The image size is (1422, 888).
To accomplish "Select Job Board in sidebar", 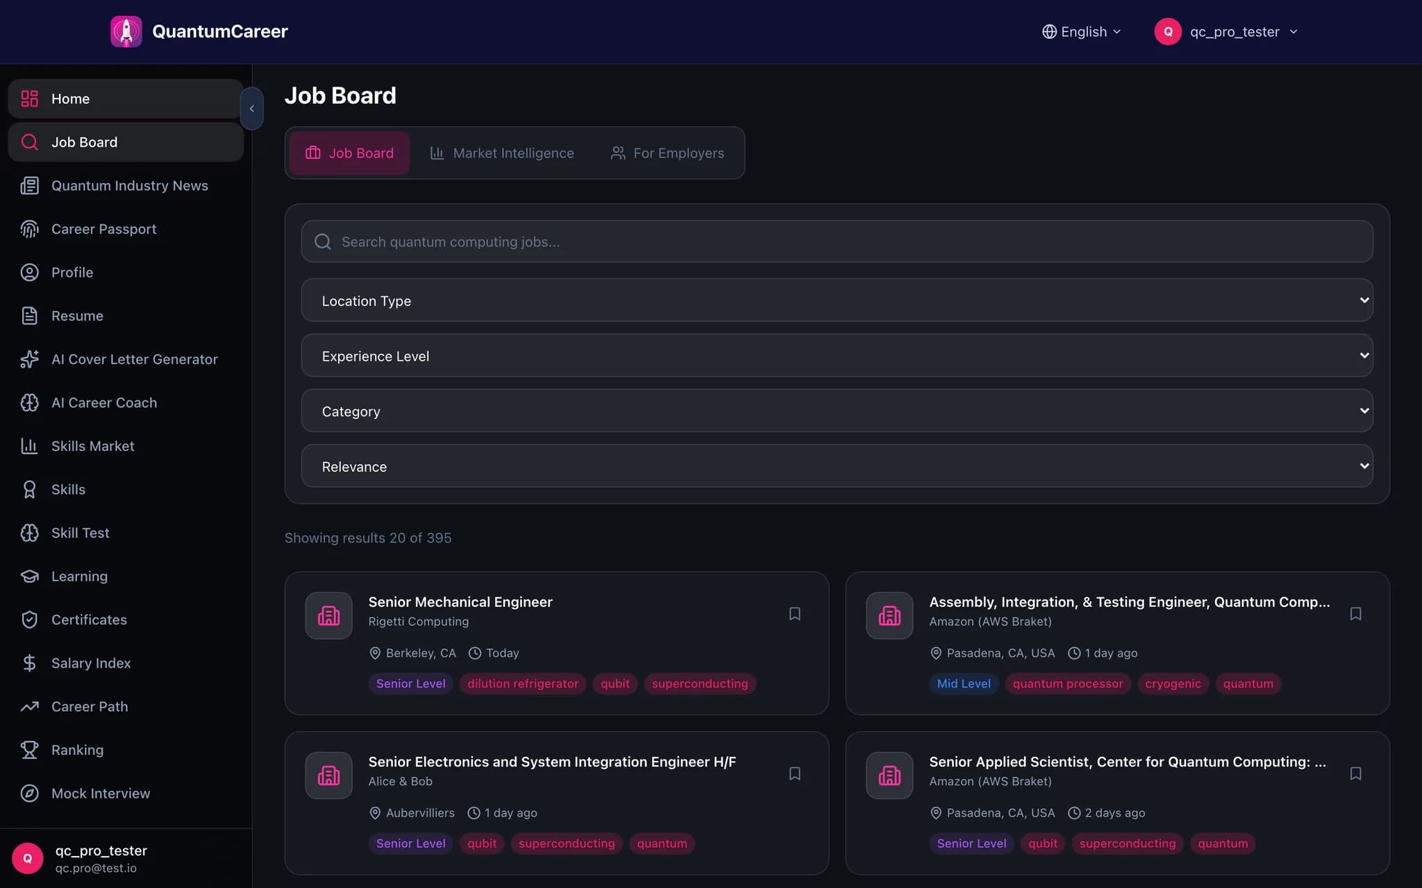I will [126, 142].
